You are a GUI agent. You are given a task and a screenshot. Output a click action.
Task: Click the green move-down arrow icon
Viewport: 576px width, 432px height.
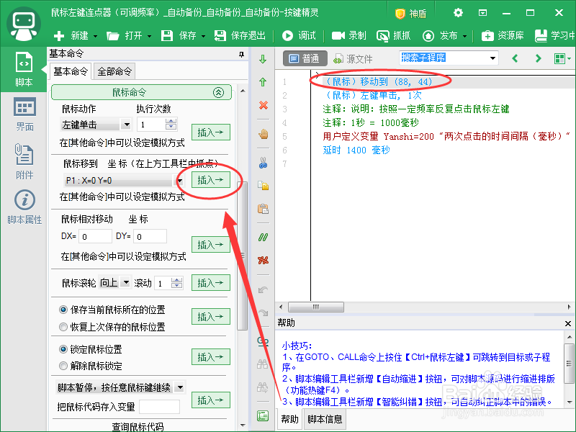tap(263, 59)
